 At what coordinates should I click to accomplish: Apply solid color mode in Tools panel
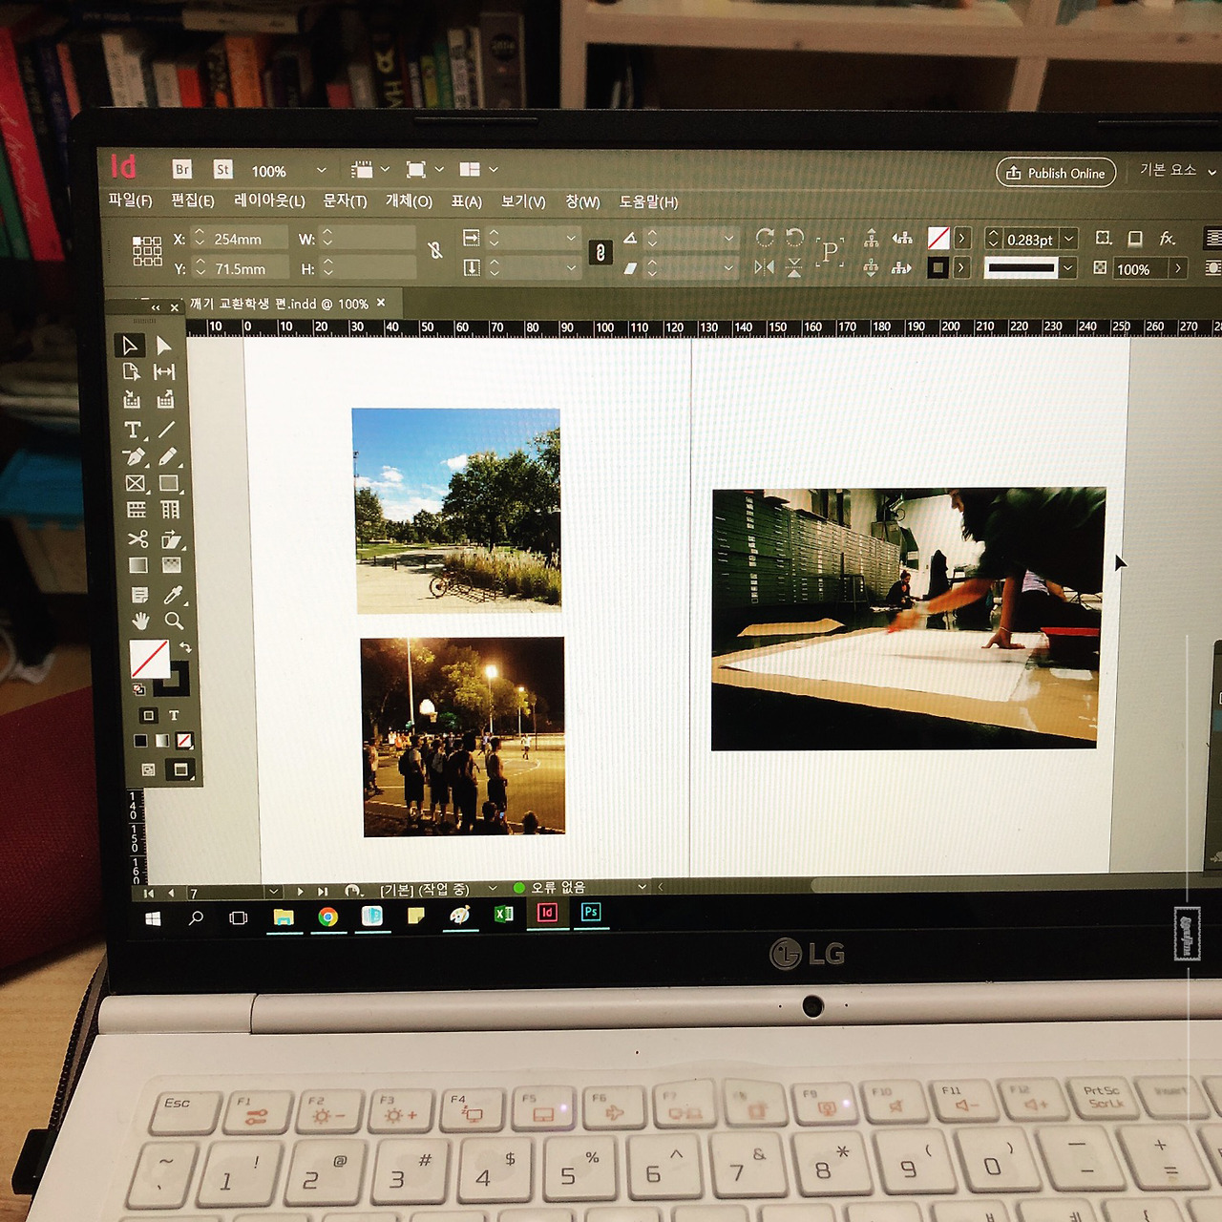point(140,741)
